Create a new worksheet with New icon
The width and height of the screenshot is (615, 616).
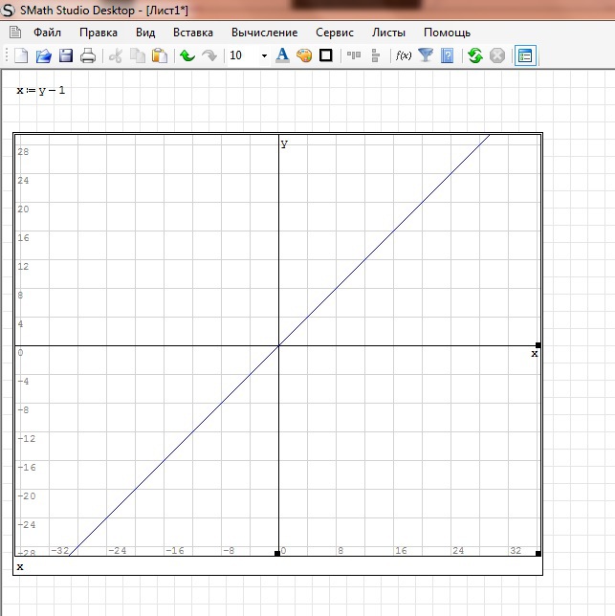coord(21,55)
